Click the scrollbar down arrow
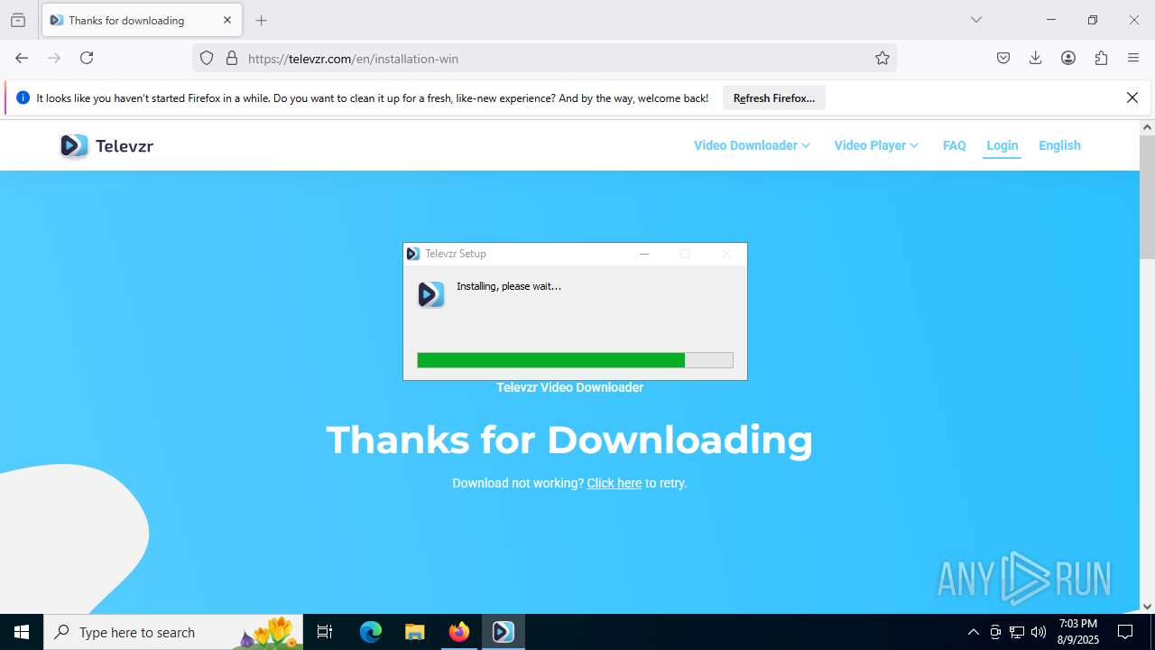Screen dimensions: 1155x650 1147,607
